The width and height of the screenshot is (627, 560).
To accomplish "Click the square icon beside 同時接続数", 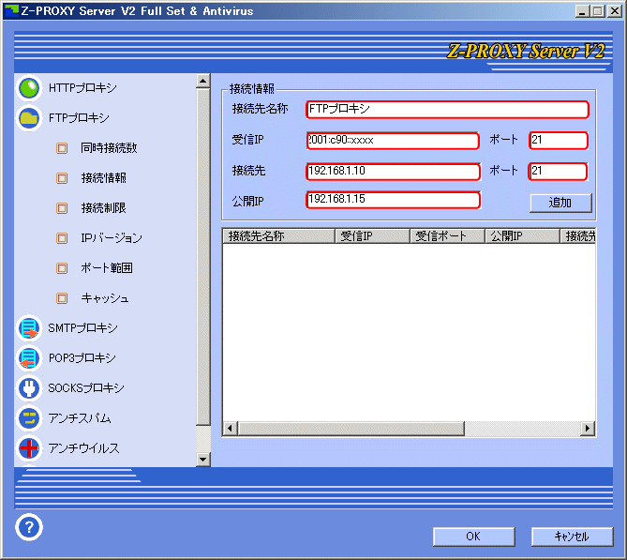I will pos(62,148).
